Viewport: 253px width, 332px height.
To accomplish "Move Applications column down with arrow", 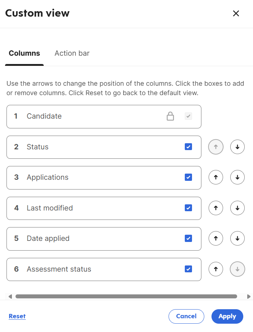I will [237, 178].
